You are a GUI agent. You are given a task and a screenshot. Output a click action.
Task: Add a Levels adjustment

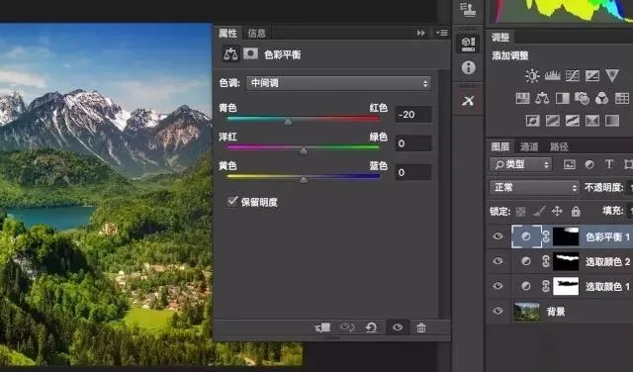tap(552, 75)
